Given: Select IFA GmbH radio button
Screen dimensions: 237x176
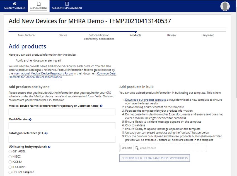Looking at the screenshot, I should [10, 167].
